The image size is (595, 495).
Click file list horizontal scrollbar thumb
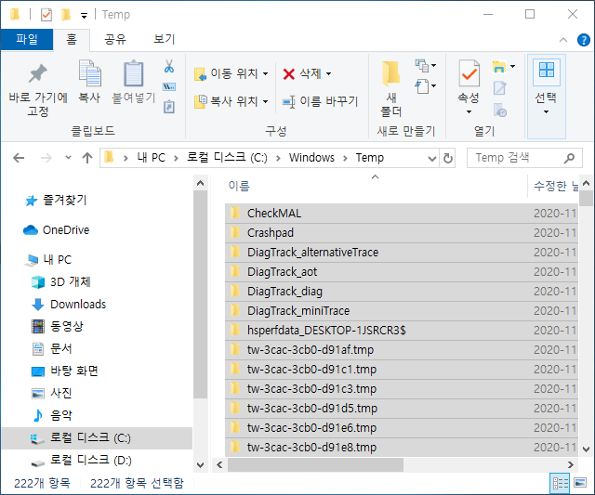315,464
